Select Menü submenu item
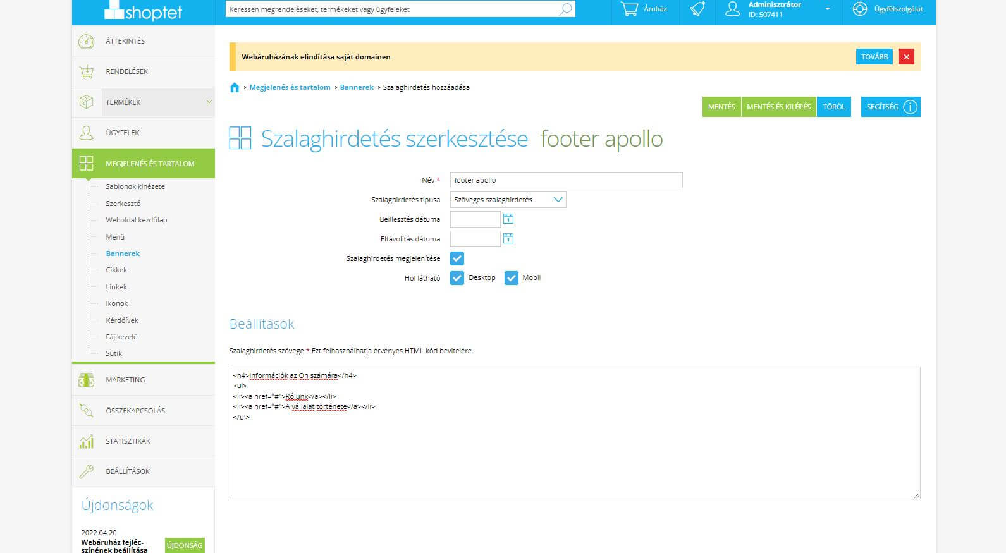The image size is (1006, 553). pos(115,237)
